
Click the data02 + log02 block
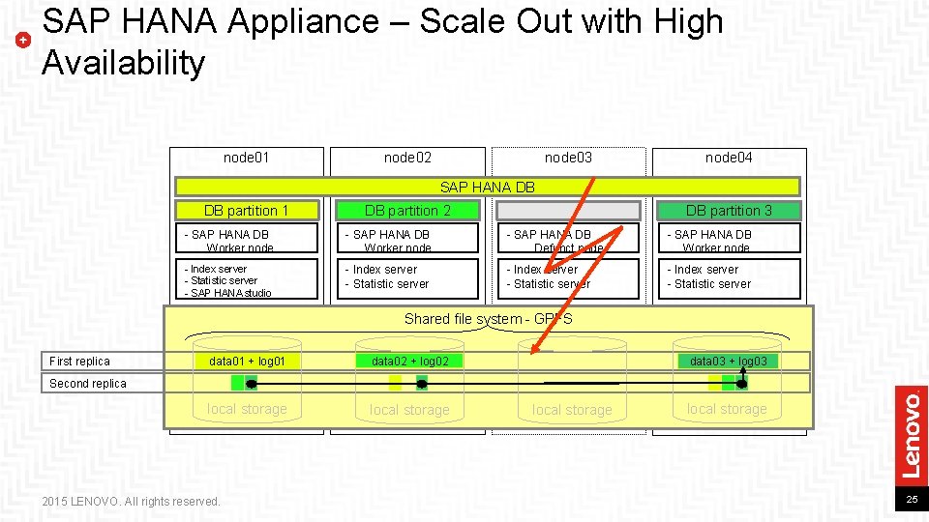click(x=409, y=361)
